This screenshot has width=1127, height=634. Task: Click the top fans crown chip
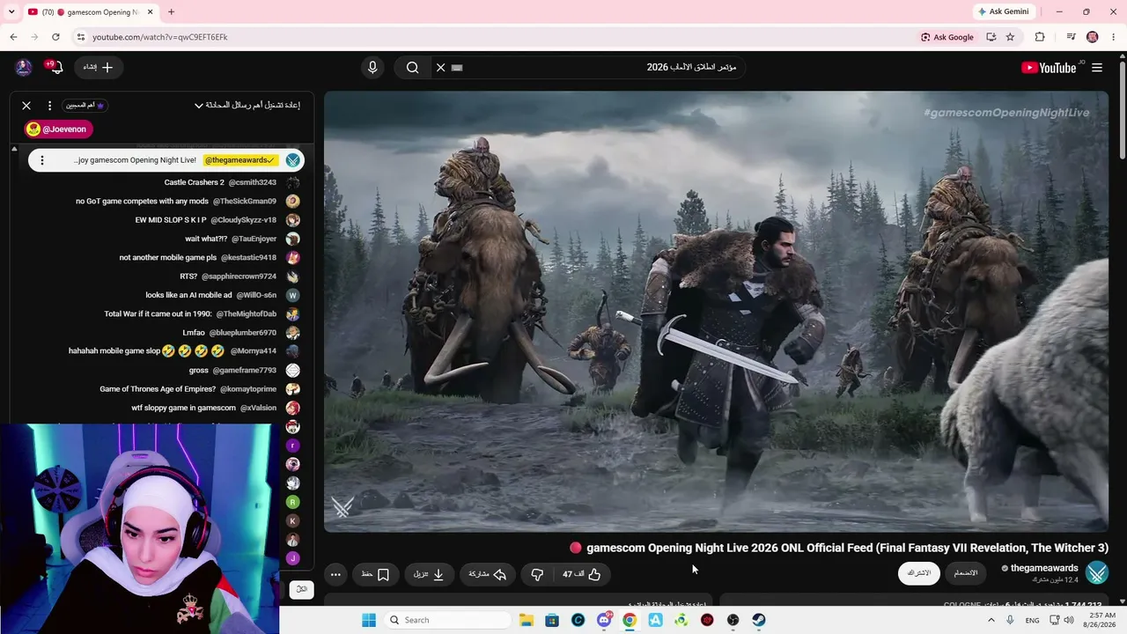click(85, 106)
